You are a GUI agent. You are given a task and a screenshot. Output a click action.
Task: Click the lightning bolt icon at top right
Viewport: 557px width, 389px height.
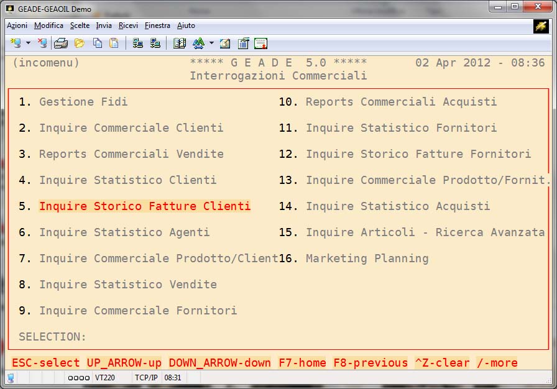[540, 26]
